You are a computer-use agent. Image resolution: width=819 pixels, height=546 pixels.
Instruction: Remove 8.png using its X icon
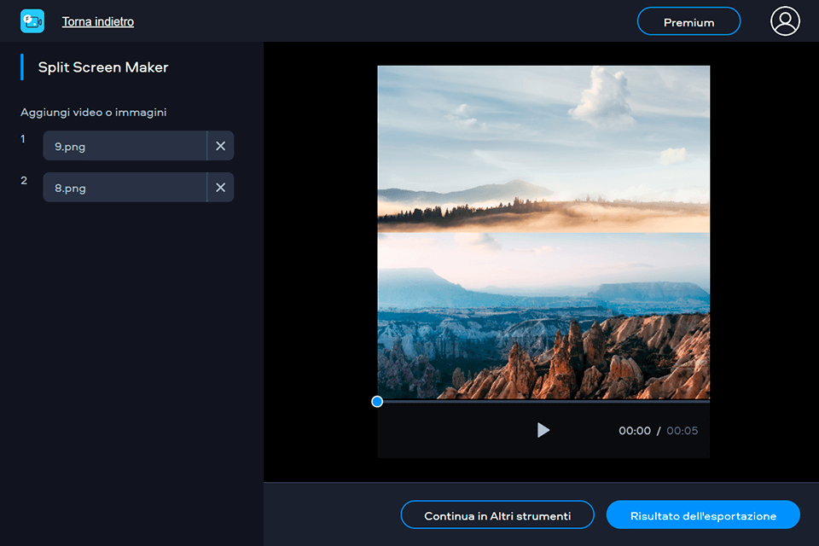(220, 187)
